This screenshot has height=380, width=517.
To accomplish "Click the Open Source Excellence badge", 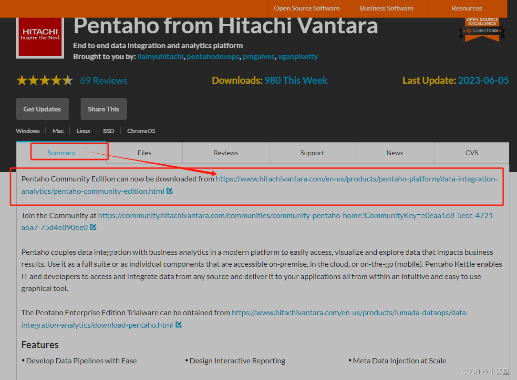I will [482, 30].
